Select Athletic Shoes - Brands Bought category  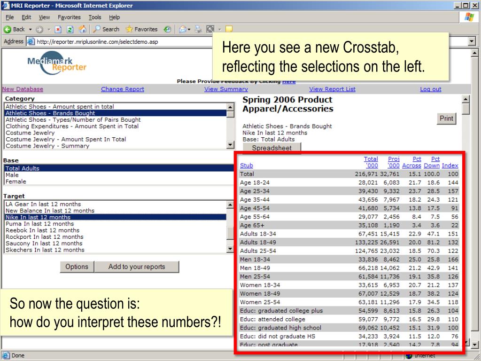(116, 113)
